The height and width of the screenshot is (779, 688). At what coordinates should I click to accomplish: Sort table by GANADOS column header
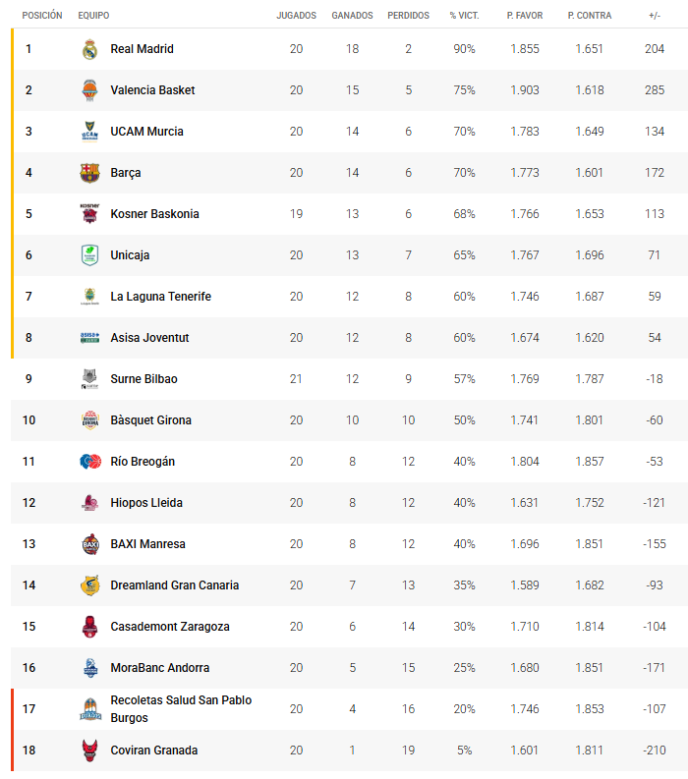[x=352, y=16]
